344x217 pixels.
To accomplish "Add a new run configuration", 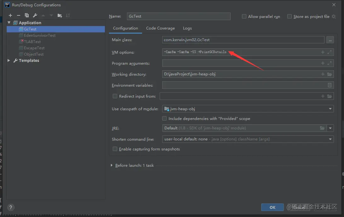I will click(10, 15).
